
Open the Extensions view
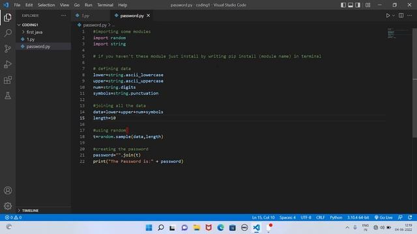(x=8, y=80)
